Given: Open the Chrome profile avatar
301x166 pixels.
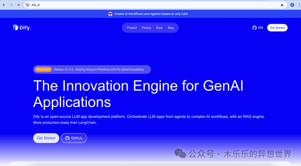Looking at the screenshot, I should [x=292, y=5].
